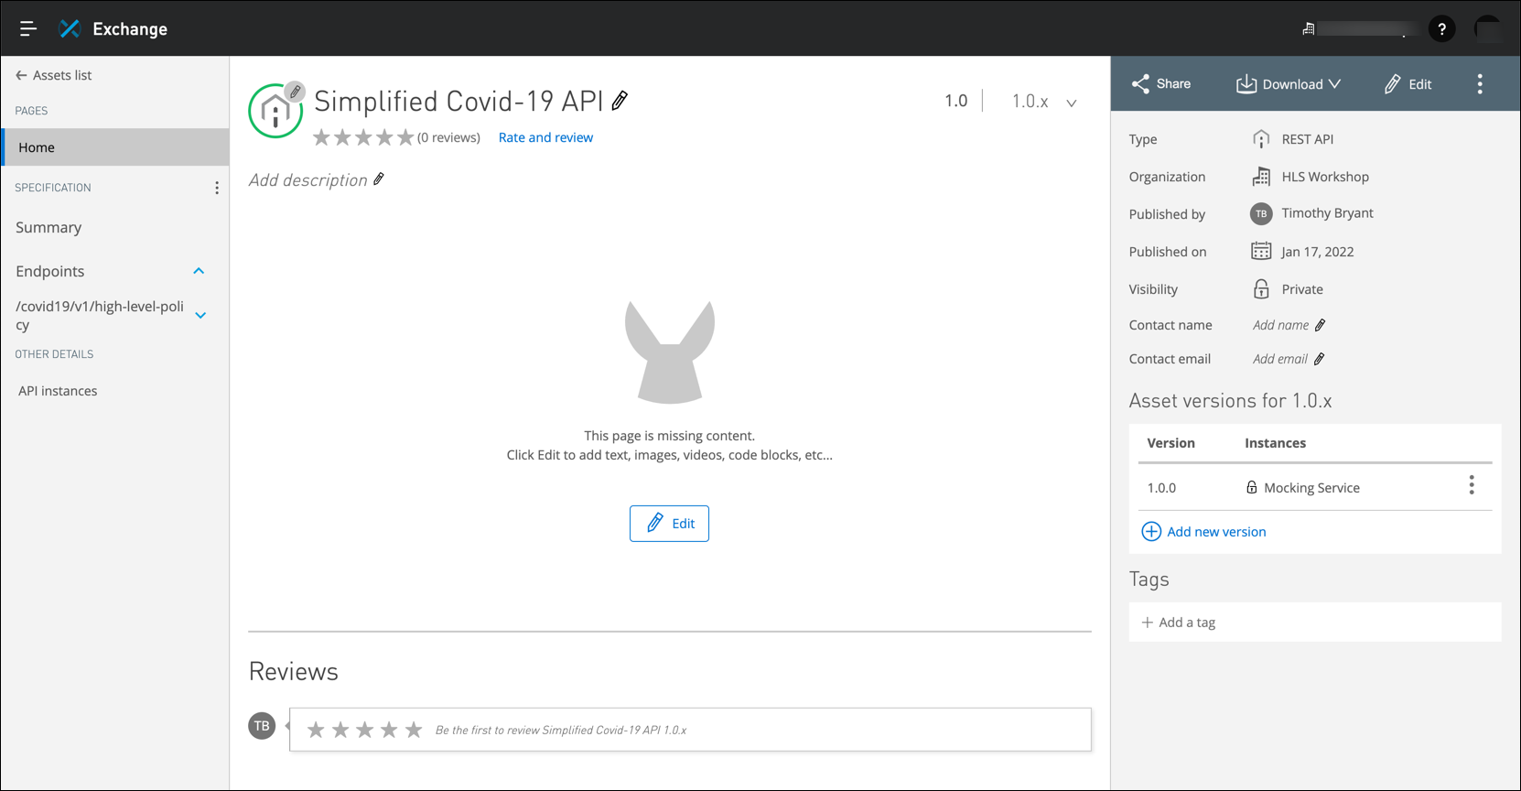Open API instances page

pos(58,391)
